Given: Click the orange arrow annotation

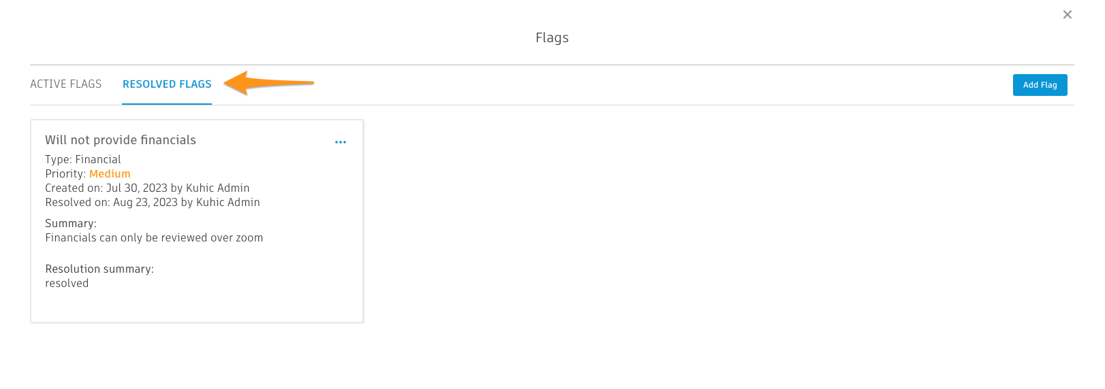Looking at the screenshot, I should (269, 83).
